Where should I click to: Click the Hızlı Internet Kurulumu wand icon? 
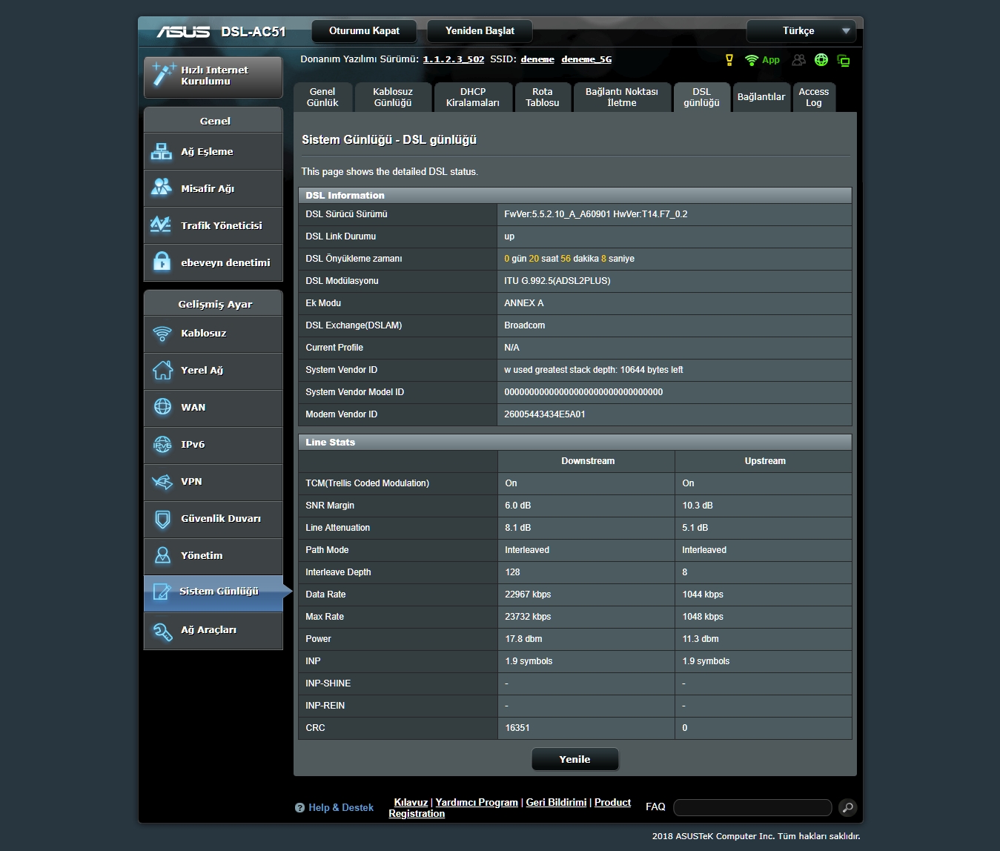(162, 75)
